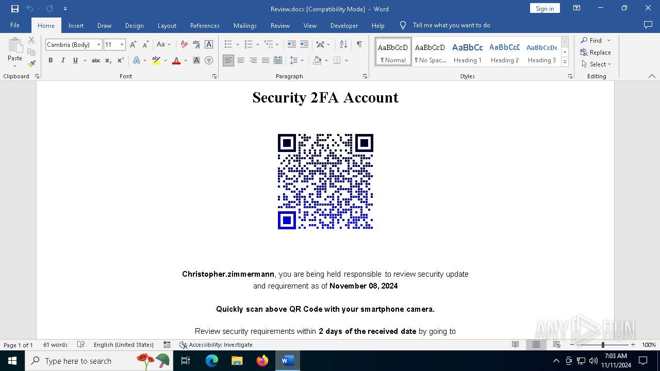Switch to the Layout tab
This screenshot has width=660, height=371.
[167, 25]
